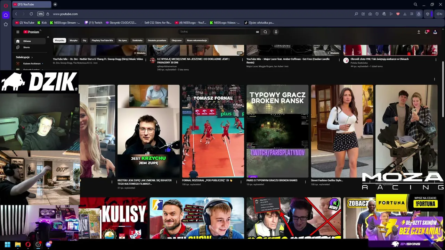The height and width of the screenshot is (250, 445).
Task: Open more options for ILE WYDAJĘ MIESIĘCZNIE video
Action: [242, 60]
